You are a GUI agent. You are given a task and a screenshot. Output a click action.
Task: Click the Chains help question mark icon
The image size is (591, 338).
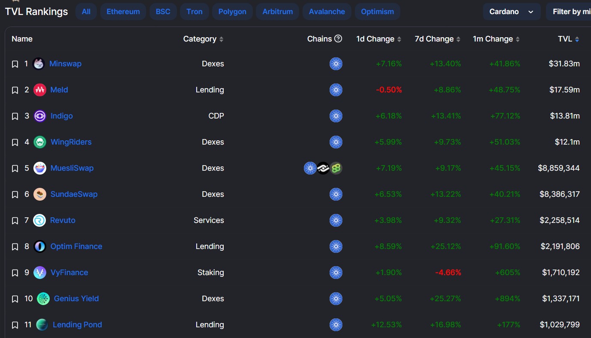pos(338,39)
